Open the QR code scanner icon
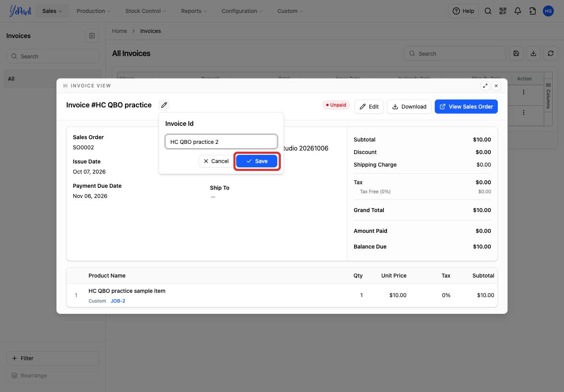The width and height of the screenshot is (564, 392). 503,11
